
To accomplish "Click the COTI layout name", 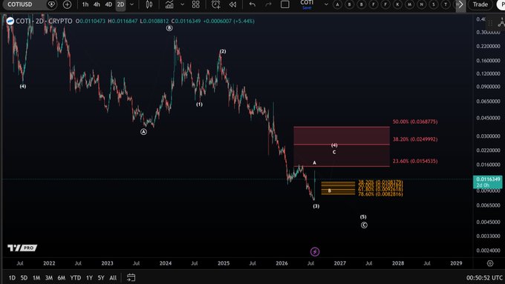I will point(307,3).
